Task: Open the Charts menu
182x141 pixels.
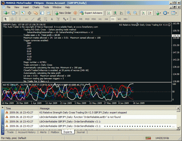Action: [x=36, y=7]
